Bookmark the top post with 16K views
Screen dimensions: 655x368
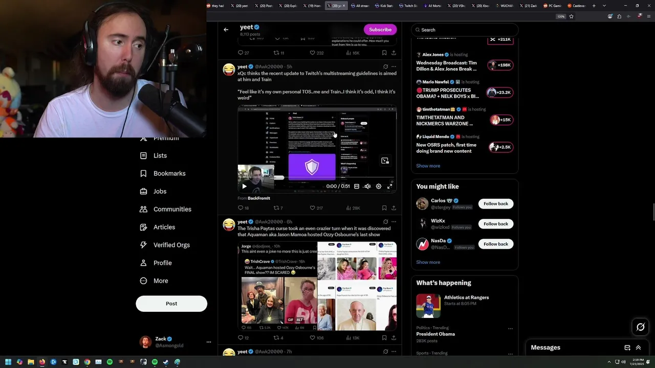point(384,53)
